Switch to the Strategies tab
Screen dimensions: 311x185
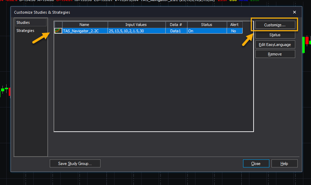click(x=25, y=31)
